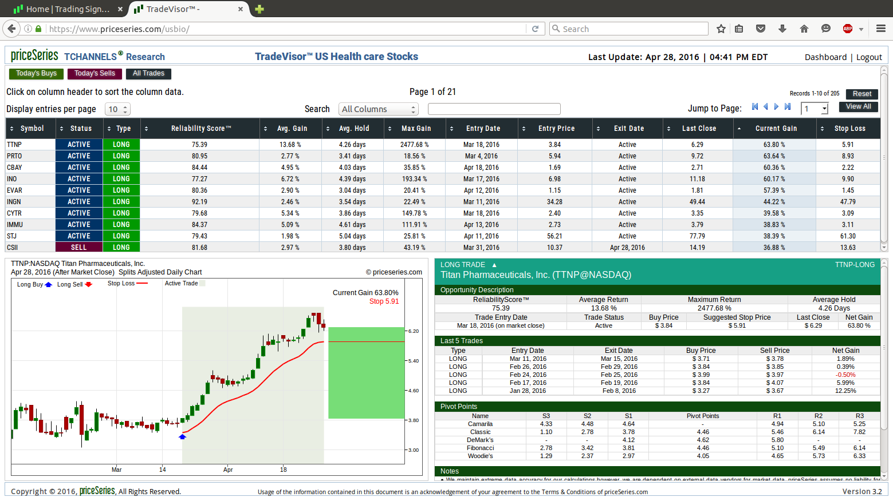Bookmark this page with star icon
The height and width of the screenshot is (501, 893).
pyautogui.click(x=721, y=29)
